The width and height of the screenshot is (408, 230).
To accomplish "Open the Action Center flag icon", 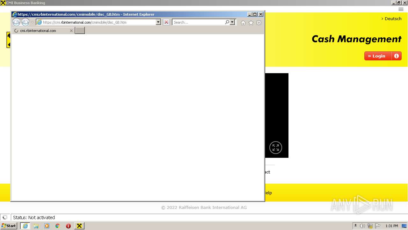I will [378, 226].
